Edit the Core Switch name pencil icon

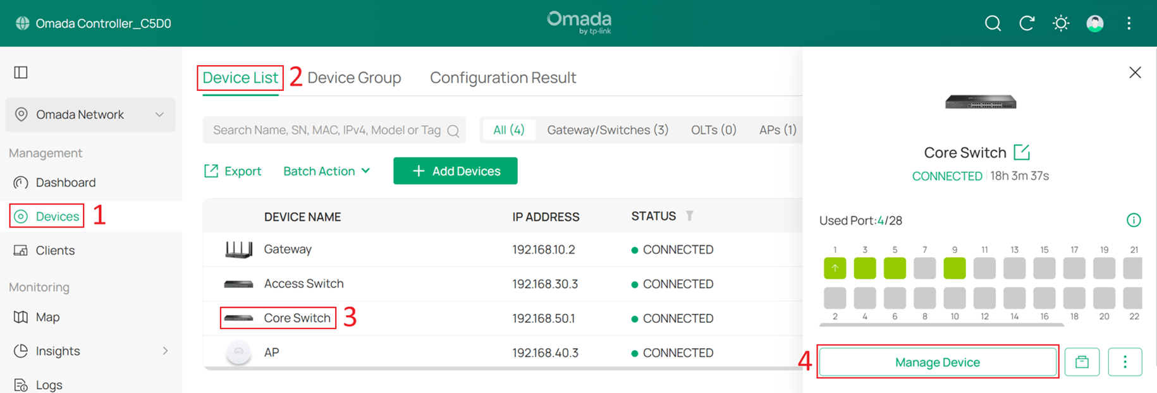click(1022, 152)
